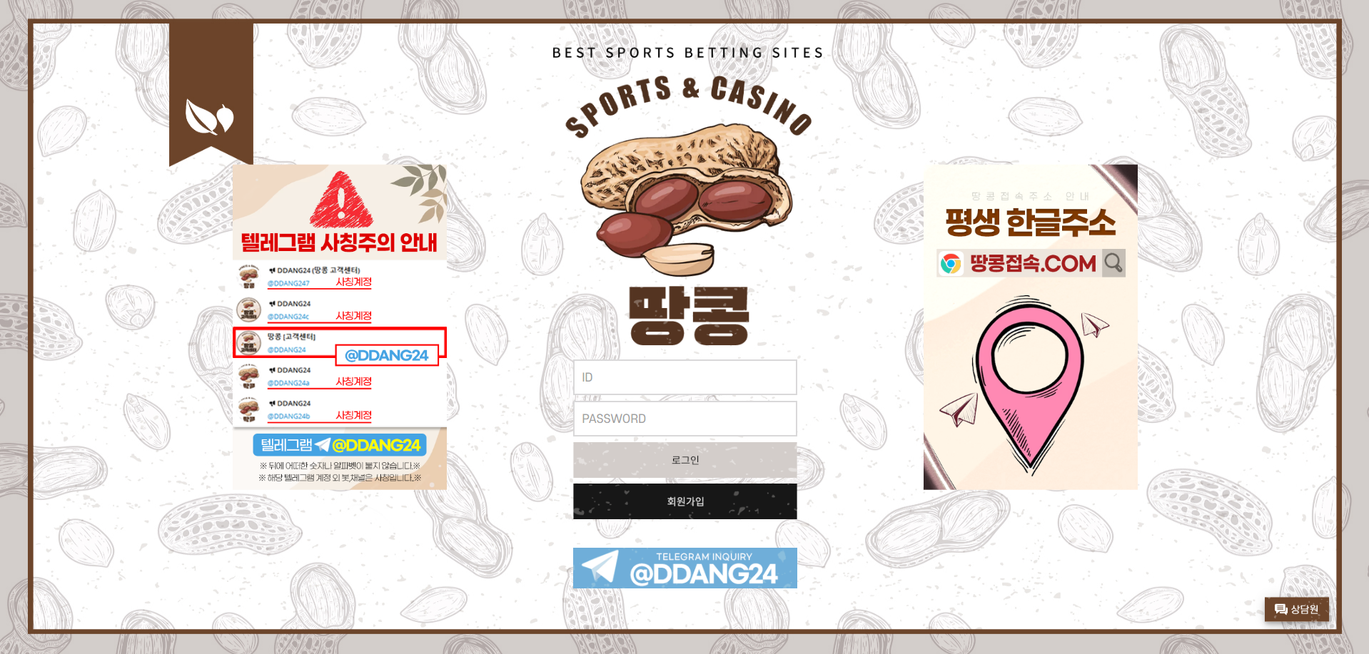Click the 텔레그램 사칭주의 안내 notice banner
Viewport: 1369px width, 654px height.
340,327
